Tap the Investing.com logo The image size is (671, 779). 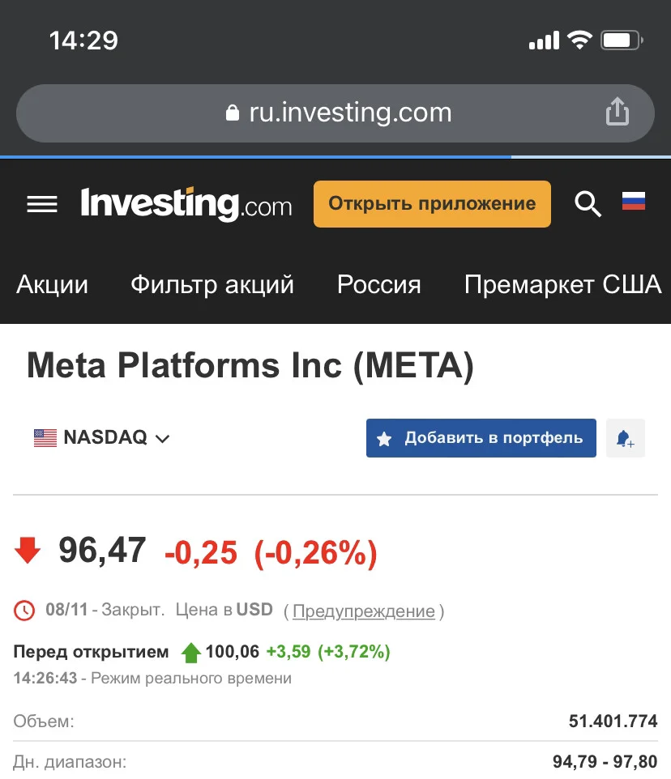point(186,204)
